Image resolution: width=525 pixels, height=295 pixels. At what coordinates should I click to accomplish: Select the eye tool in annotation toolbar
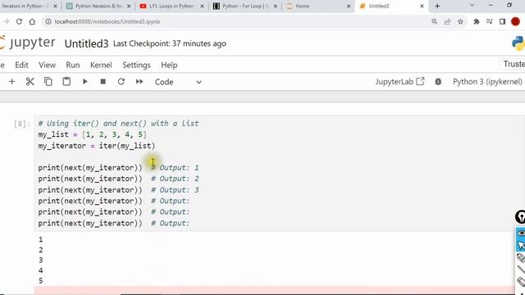(x=521, y=233)
